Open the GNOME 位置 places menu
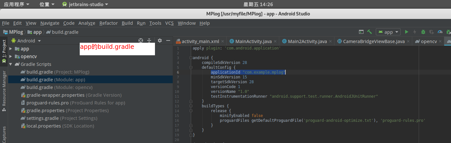The height and width of the screenshot is (143, 451). [47, 4]
